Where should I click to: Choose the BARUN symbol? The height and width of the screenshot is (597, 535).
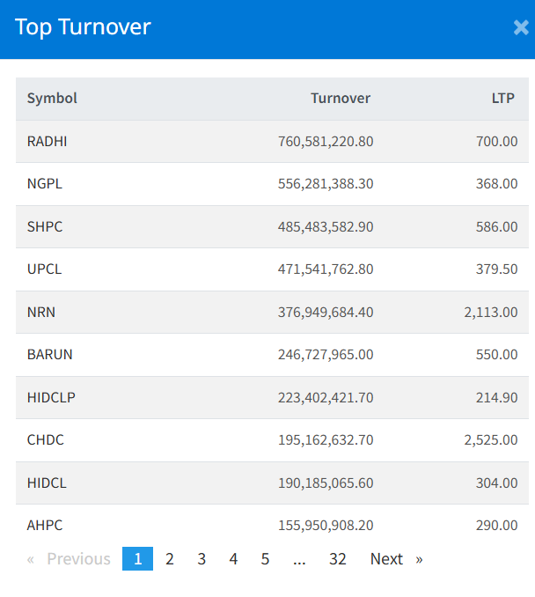click(50, 355)
